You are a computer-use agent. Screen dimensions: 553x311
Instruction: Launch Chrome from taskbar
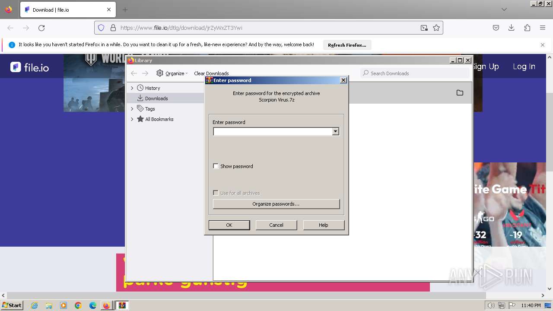click(x=78, y=305)
